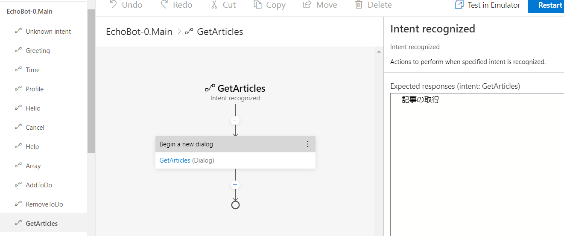Open the Begin a new dialog options menu

click(x=308, y=144)
